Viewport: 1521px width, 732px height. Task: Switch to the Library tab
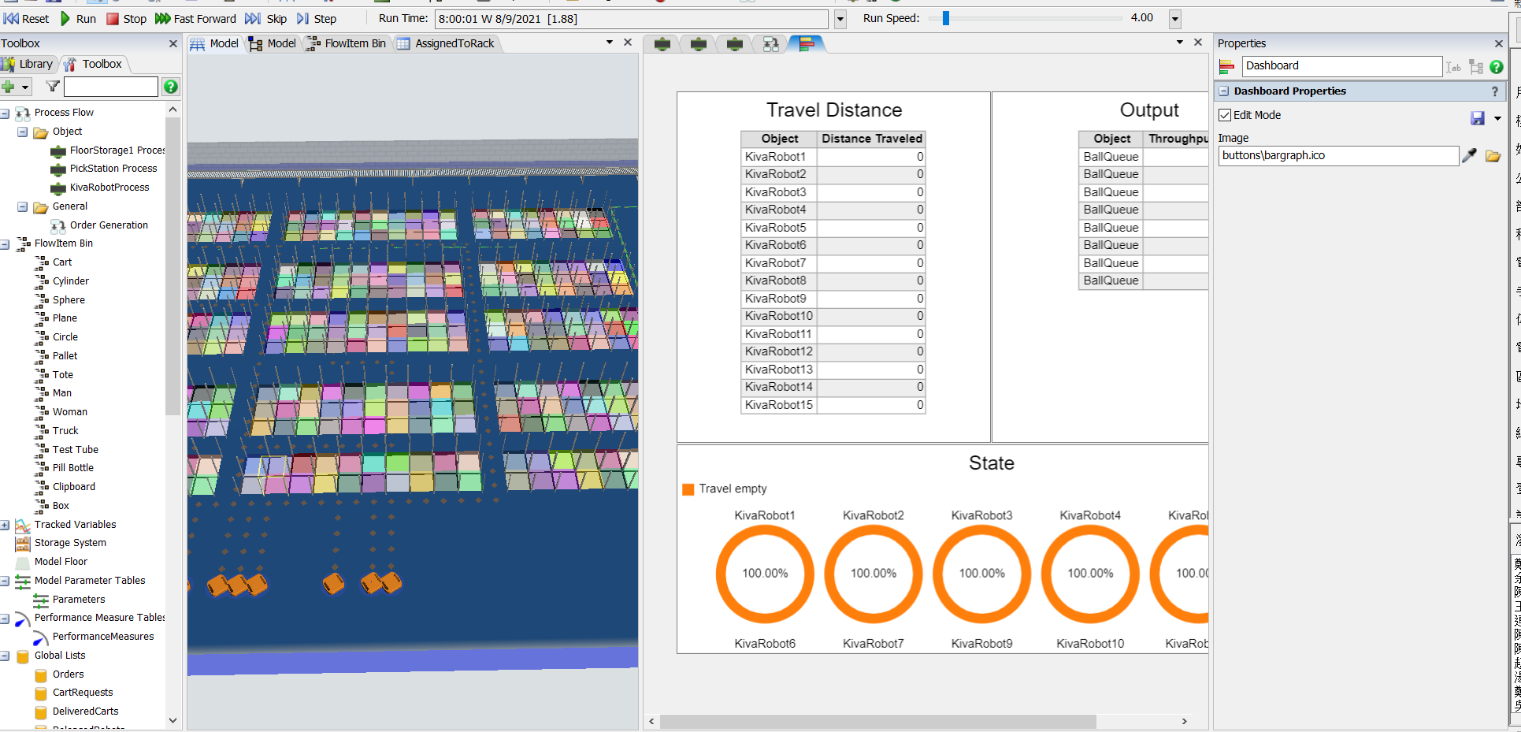click(x=28, y=64)
